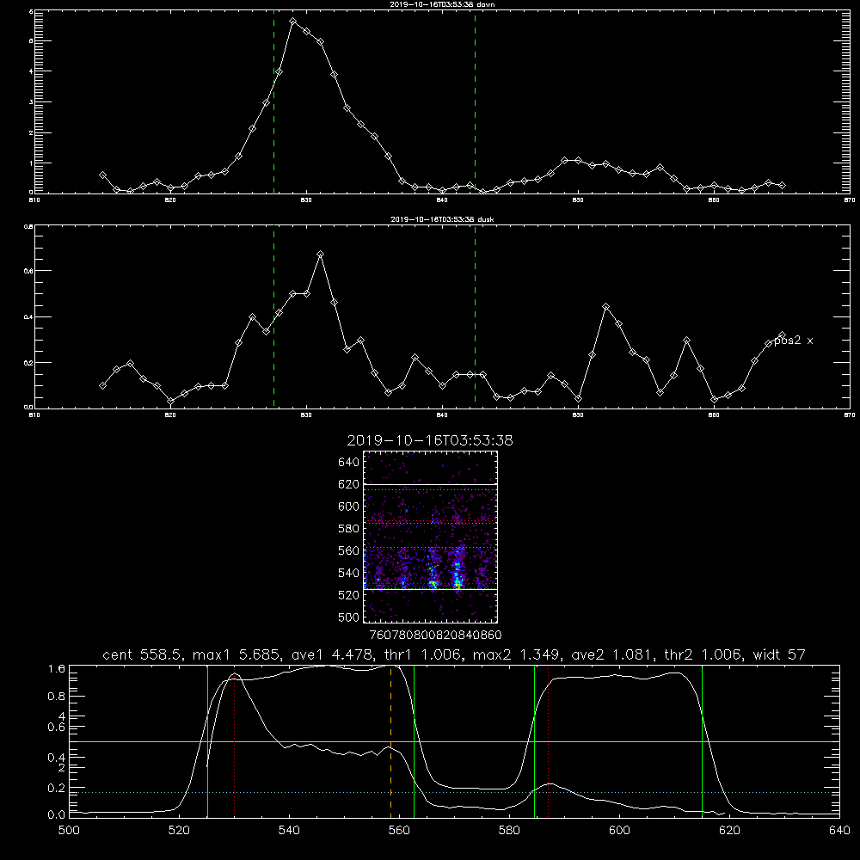Click the lower white line across the heatmap
860x860 pixels.
click(x=431, y=590)
